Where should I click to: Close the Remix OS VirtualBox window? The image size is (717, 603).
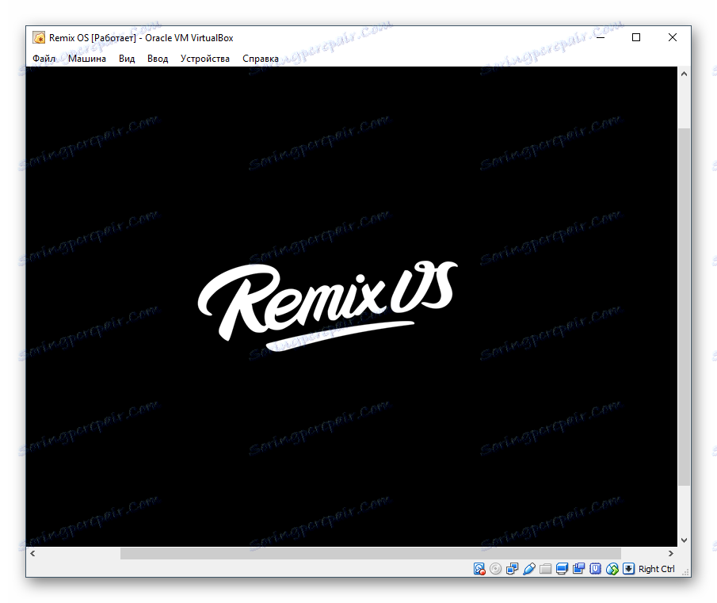(672, 37)
